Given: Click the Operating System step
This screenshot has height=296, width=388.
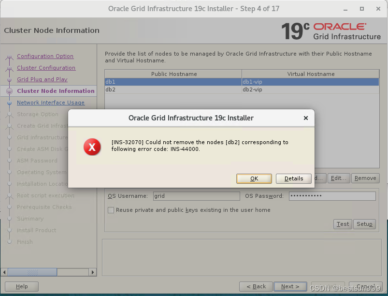Looking at the screenshot, I should (x=42, y=172).
